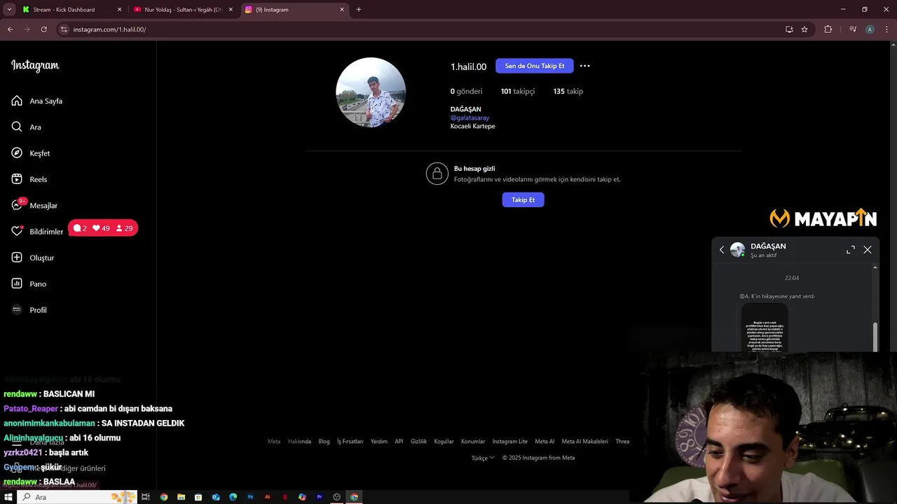Open Mesajlar messenger icon

point(17,205)
